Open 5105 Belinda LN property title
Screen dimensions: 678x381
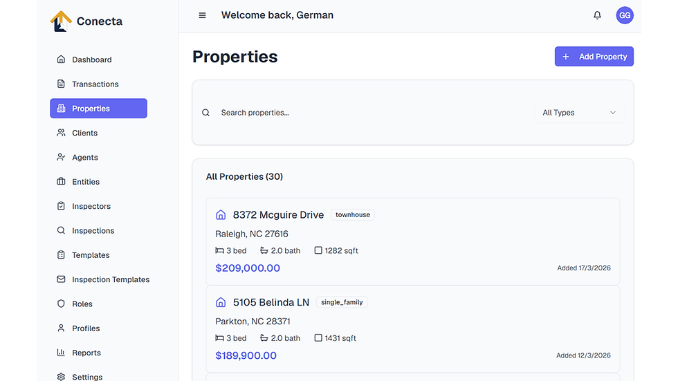271,302
